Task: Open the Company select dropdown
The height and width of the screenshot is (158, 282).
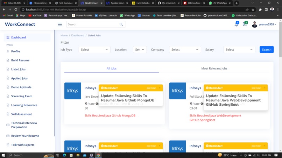Action: tap(185, 50)
